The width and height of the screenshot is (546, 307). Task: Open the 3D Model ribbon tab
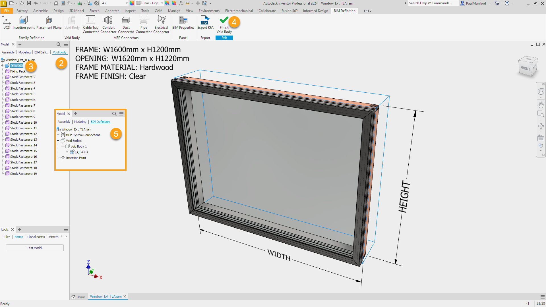click(x=76, y=11)
